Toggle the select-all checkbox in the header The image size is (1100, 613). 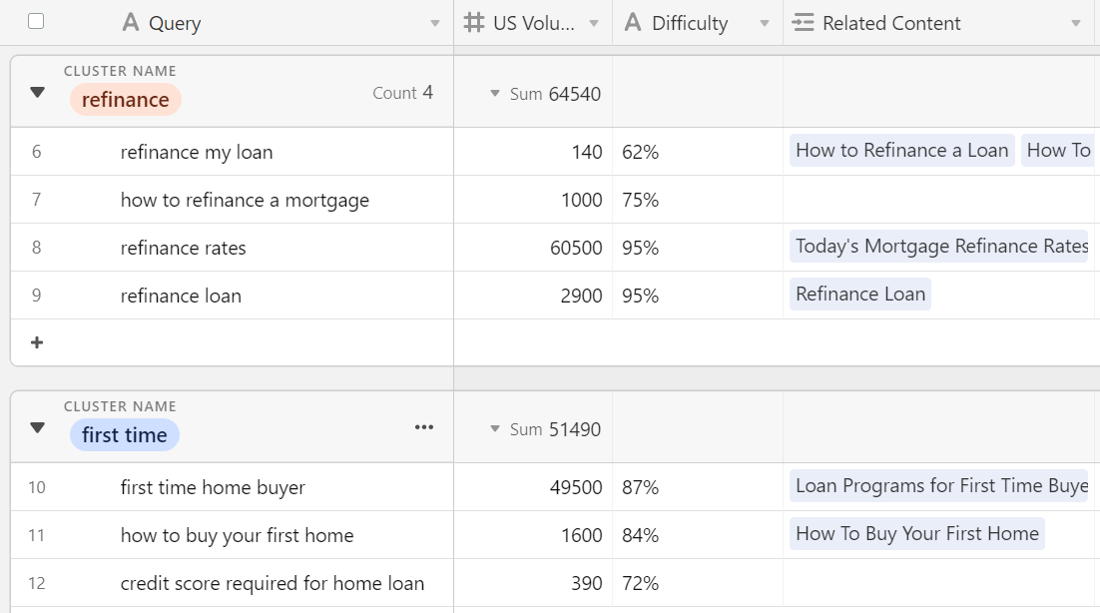click(36, 19)
